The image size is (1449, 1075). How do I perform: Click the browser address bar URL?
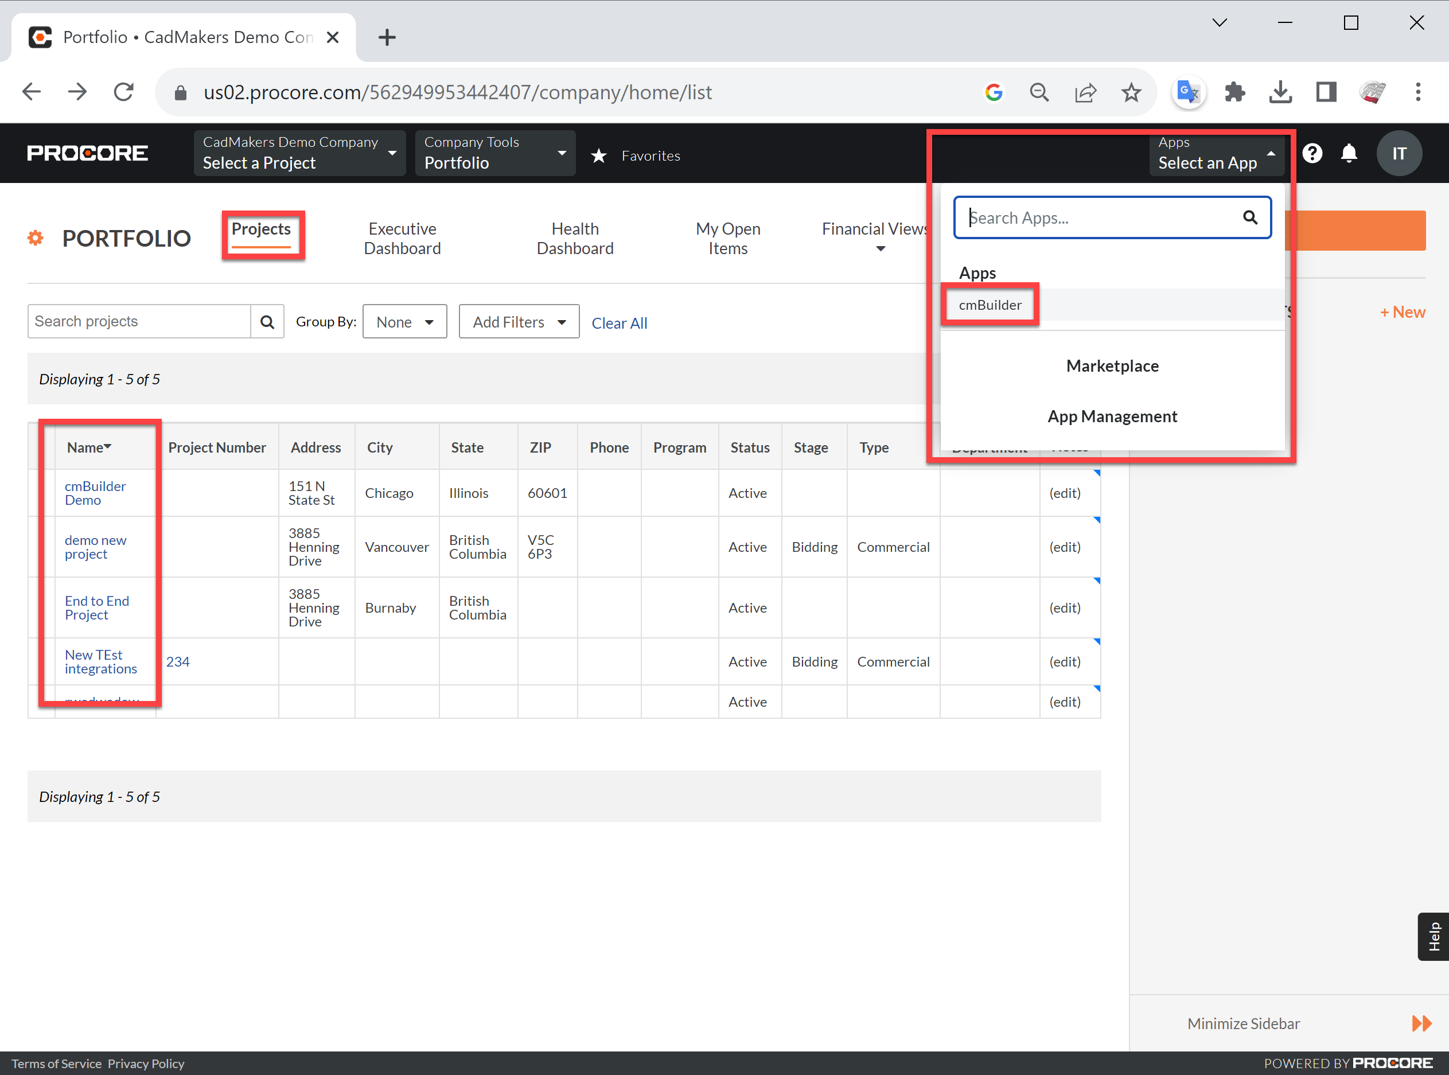(x=457, y=92)
